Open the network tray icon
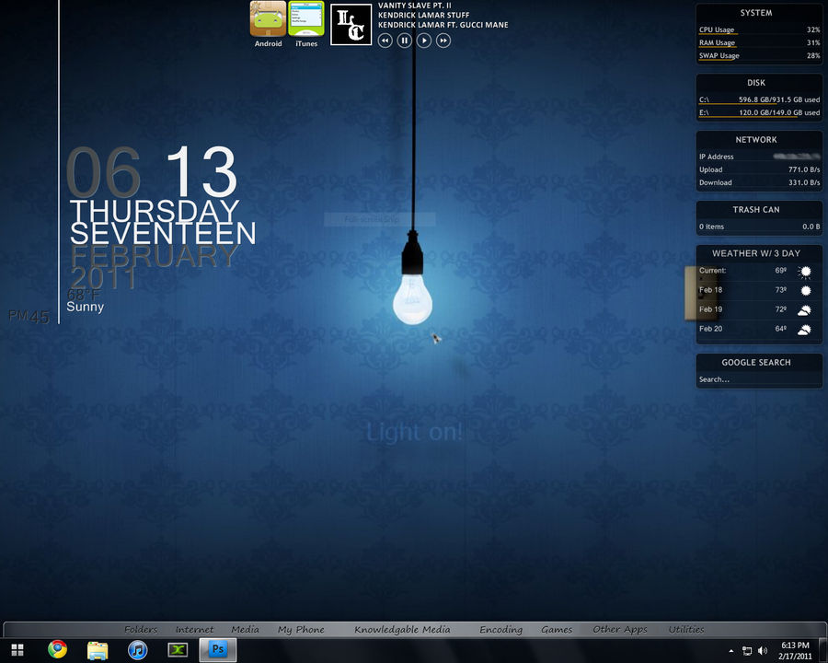 (x=747, y=651)
